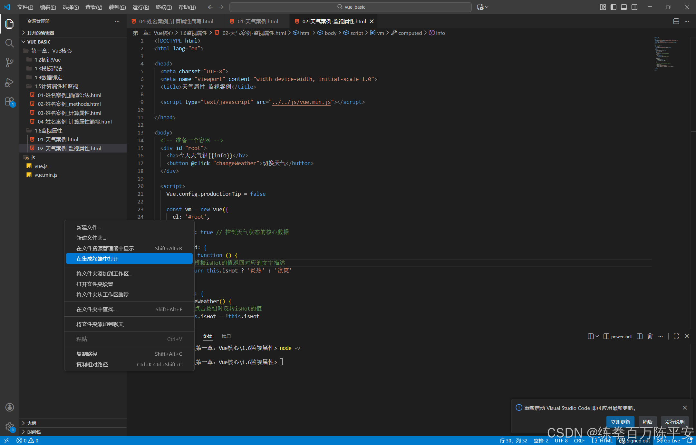The image size is (696, 445).
Task: Open the launch profile dropdown beside terminal split
Action: [597, 336]
